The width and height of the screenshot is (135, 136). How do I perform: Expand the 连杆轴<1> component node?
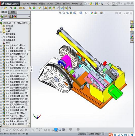1,46
